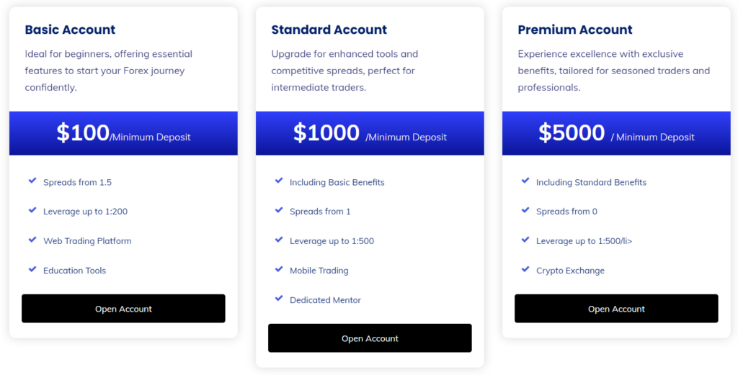Click checkmark next to Crypto Exchange
The height and width of the screenshot is (375, 738).
(525, 270)
